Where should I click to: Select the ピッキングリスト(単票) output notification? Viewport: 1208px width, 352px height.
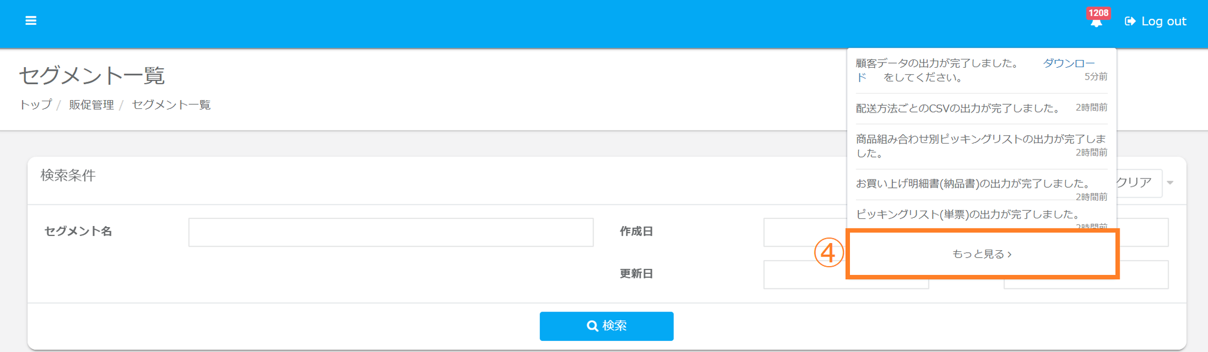coord(967,214)
